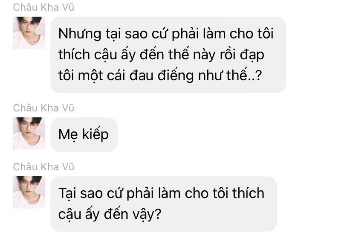Viewport: 353px width, 236px height.
Task: Select the 'Mẹ kiếp' message bubble
Action: 84,134
